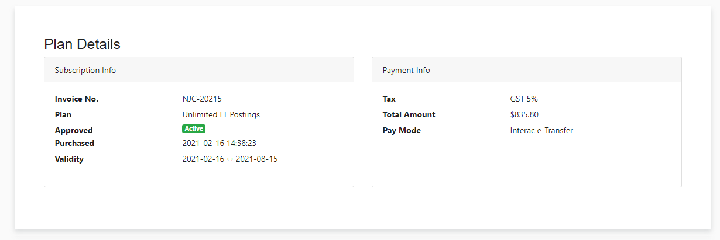Click the Invoice No. label
Screen dimensions: 720x240
pyautogui.click(x=77, y=99)
